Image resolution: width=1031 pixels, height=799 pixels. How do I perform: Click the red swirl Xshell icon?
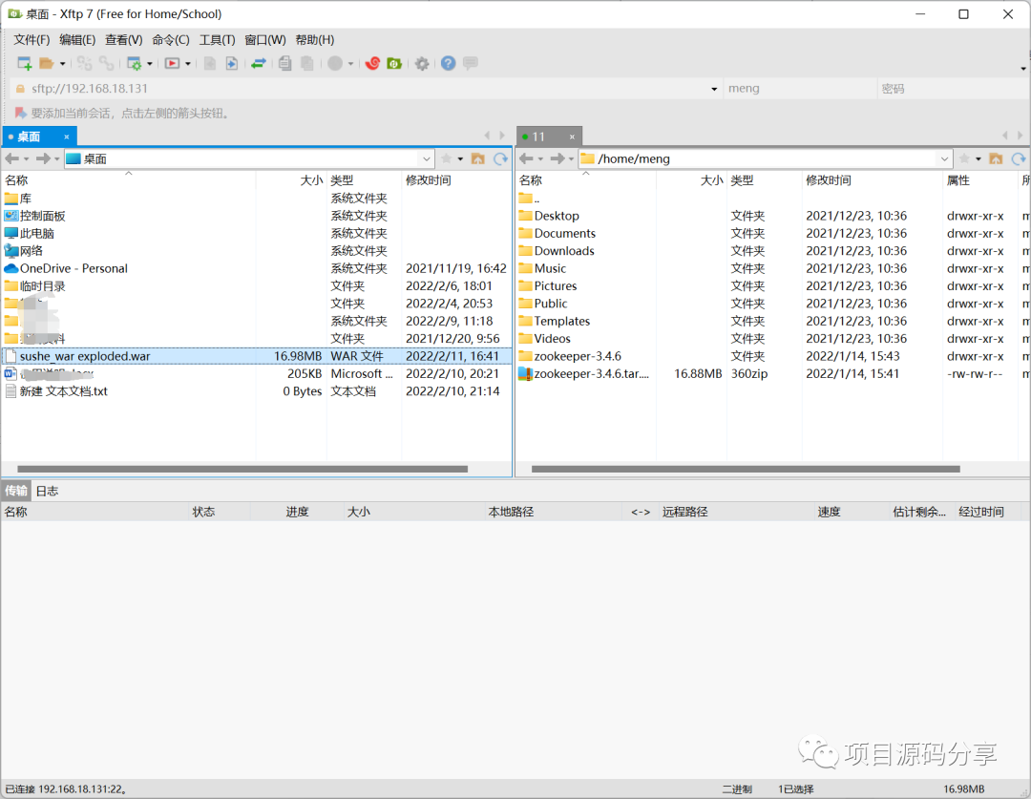coord(373,63)
